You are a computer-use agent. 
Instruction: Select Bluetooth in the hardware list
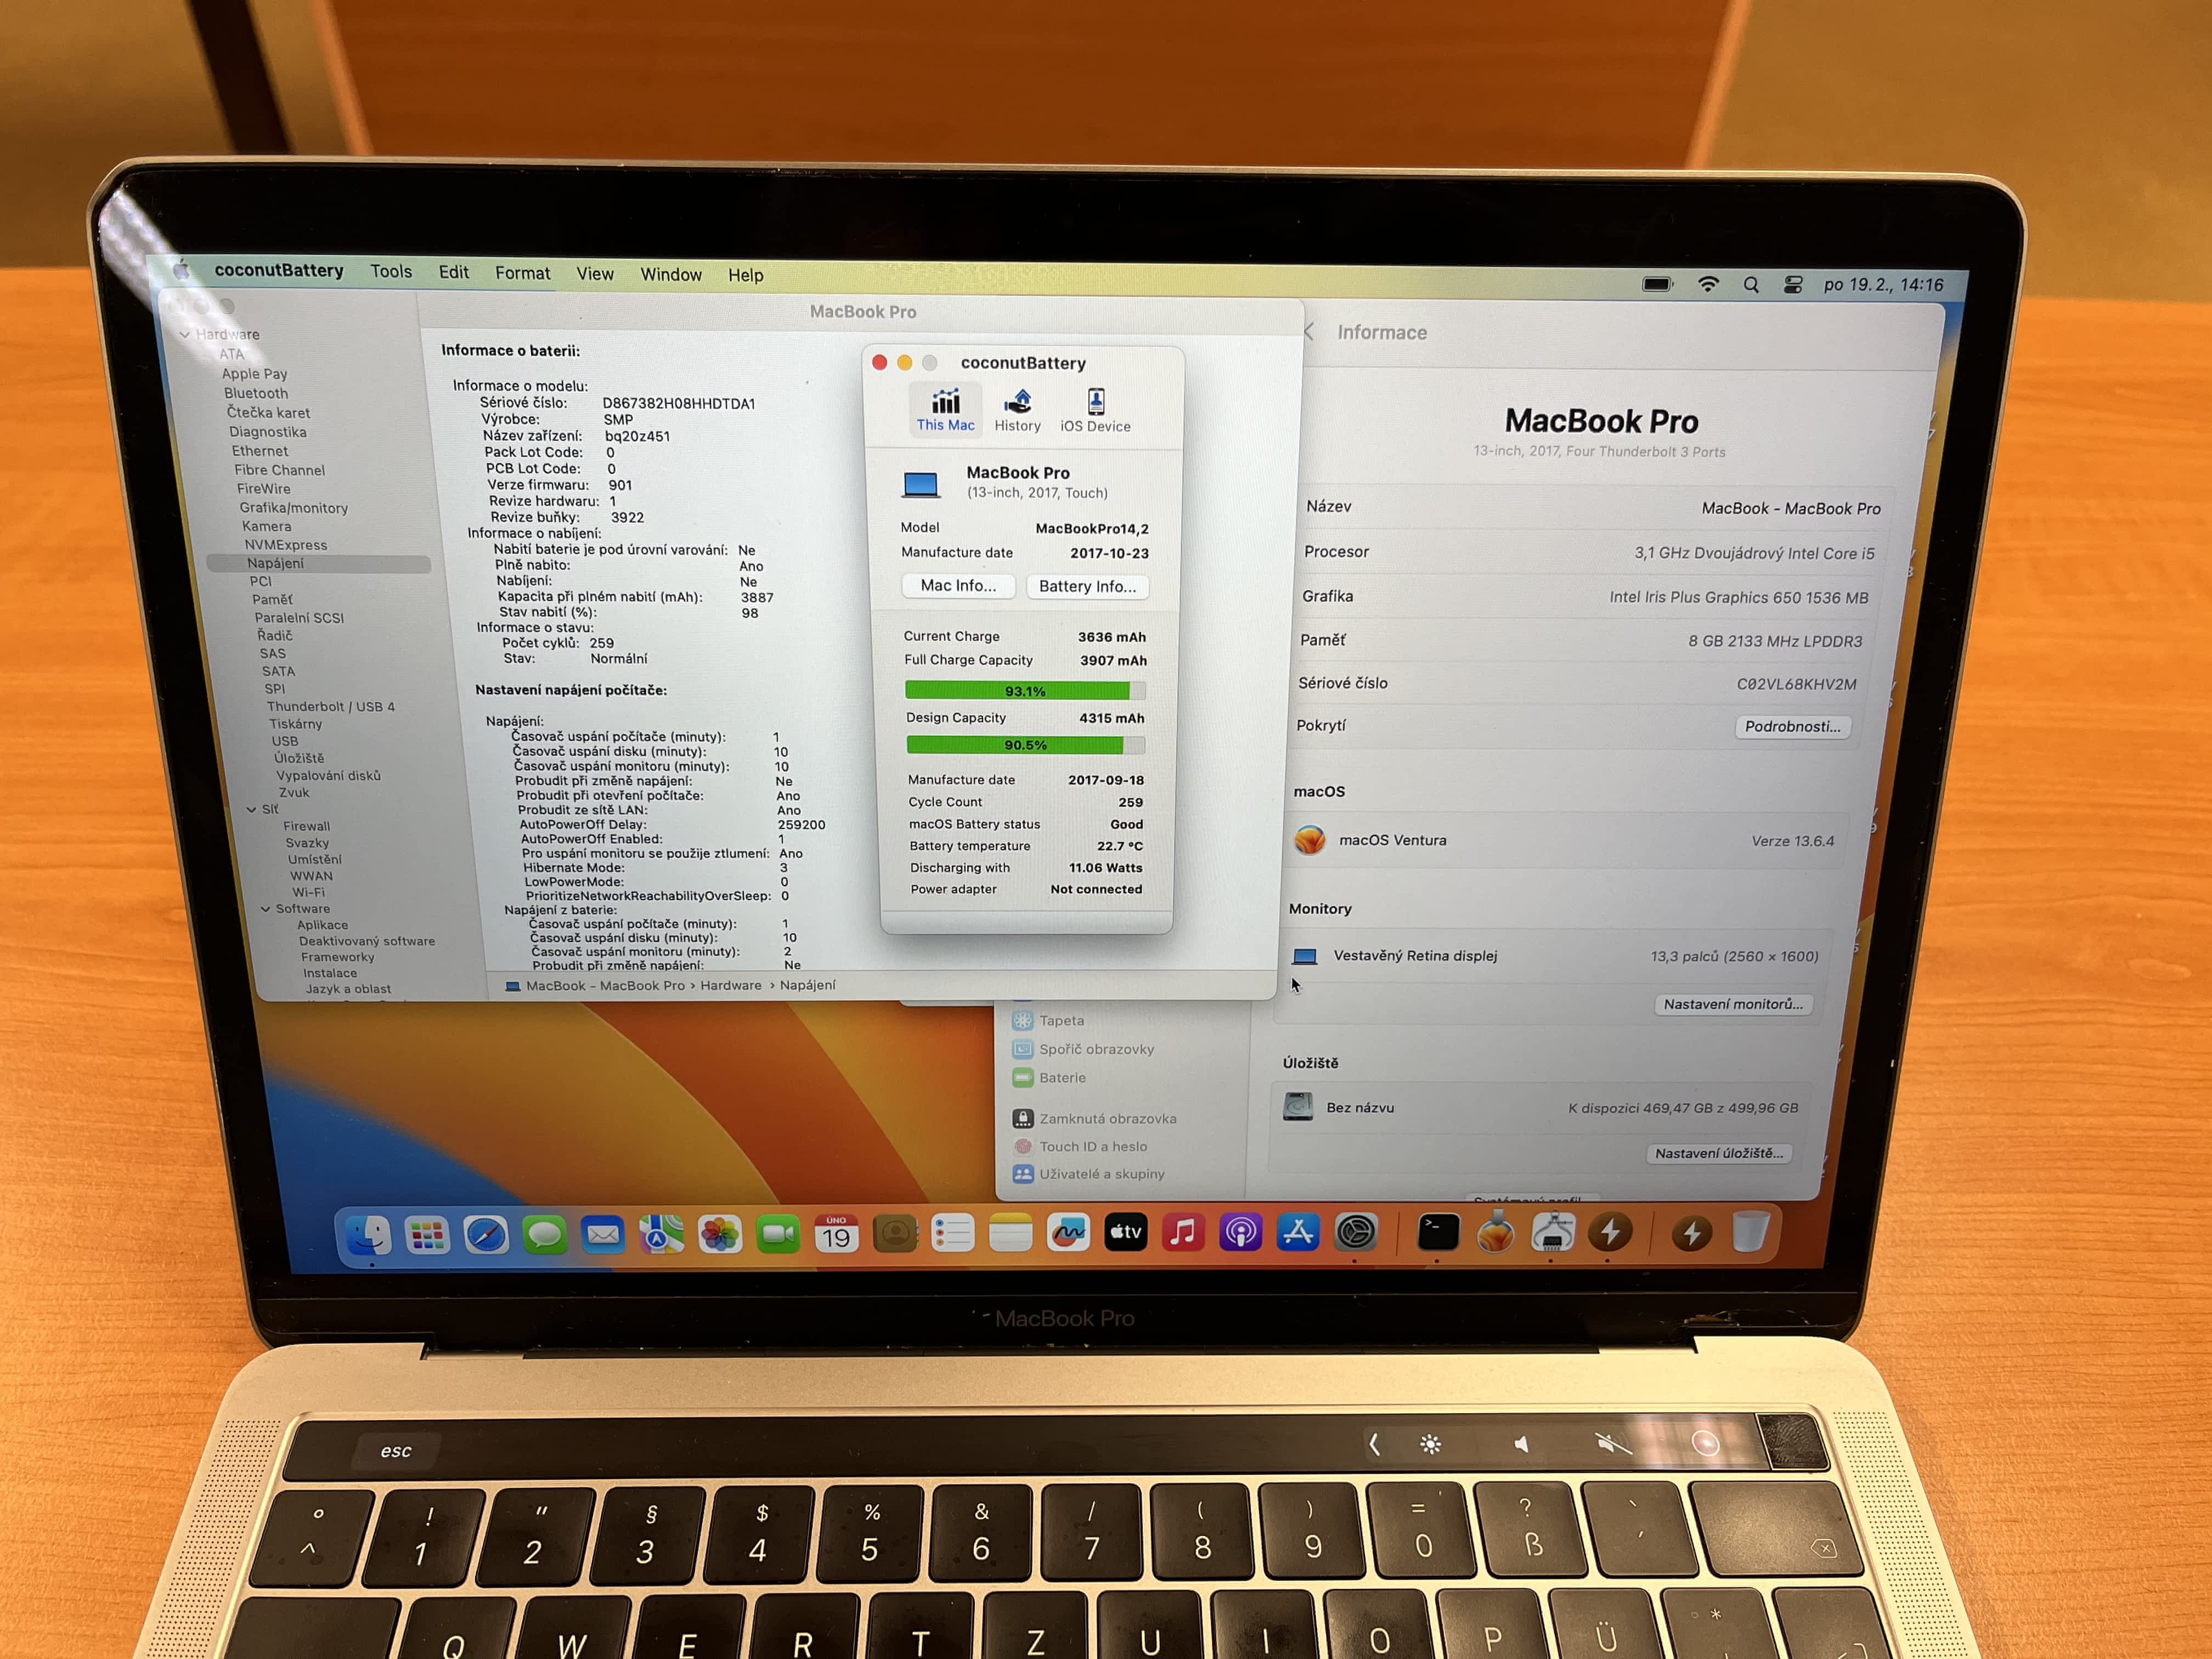(256, 393)
